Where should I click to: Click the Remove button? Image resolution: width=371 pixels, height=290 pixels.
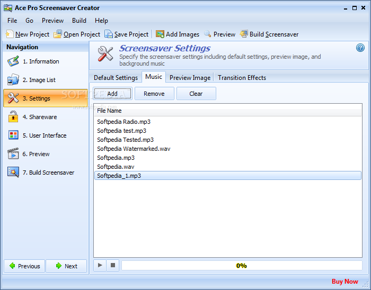(154, 94)
